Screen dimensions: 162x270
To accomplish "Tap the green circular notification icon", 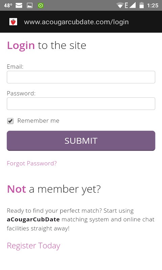I will (x=40, y=5).
